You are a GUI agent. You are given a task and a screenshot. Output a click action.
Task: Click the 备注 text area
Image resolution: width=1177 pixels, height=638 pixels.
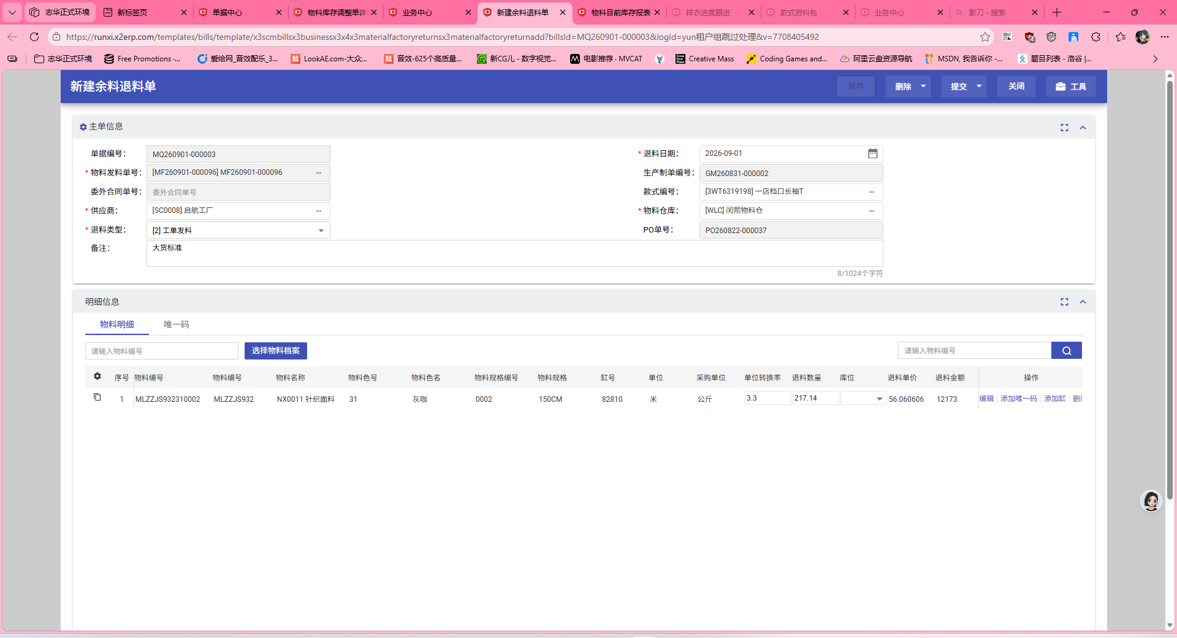514,253
